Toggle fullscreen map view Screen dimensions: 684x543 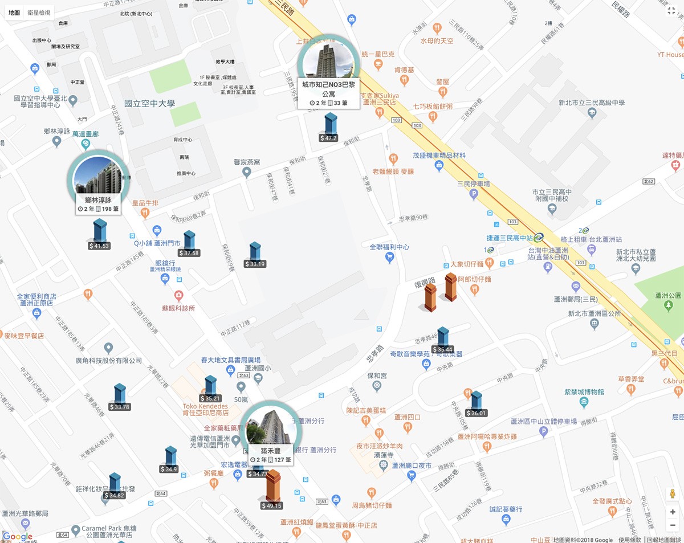[x=671, y=11]
